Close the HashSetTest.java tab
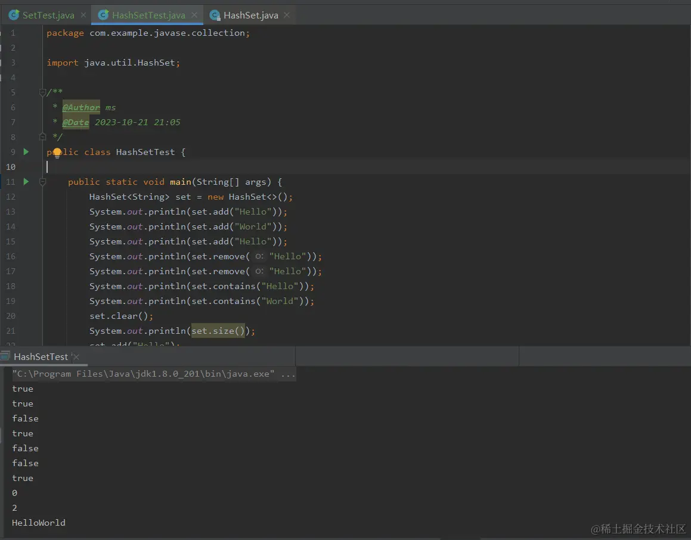 click(194, 15)
